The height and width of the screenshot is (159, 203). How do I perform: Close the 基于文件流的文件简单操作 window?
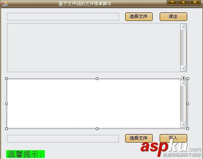coord(195,2)
